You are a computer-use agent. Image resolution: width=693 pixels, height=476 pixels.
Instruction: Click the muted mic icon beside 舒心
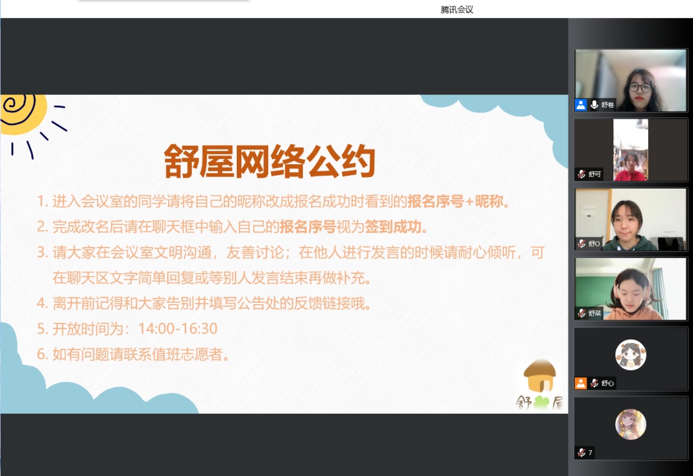pos(594,383)
